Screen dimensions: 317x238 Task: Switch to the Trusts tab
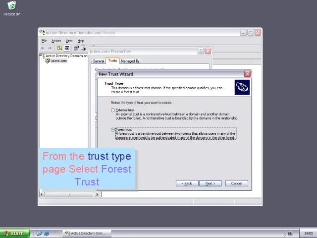[x=112, y=60]
